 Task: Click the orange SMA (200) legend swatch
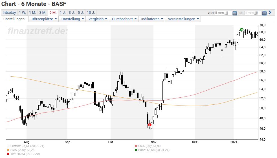(x=8, y=150)
